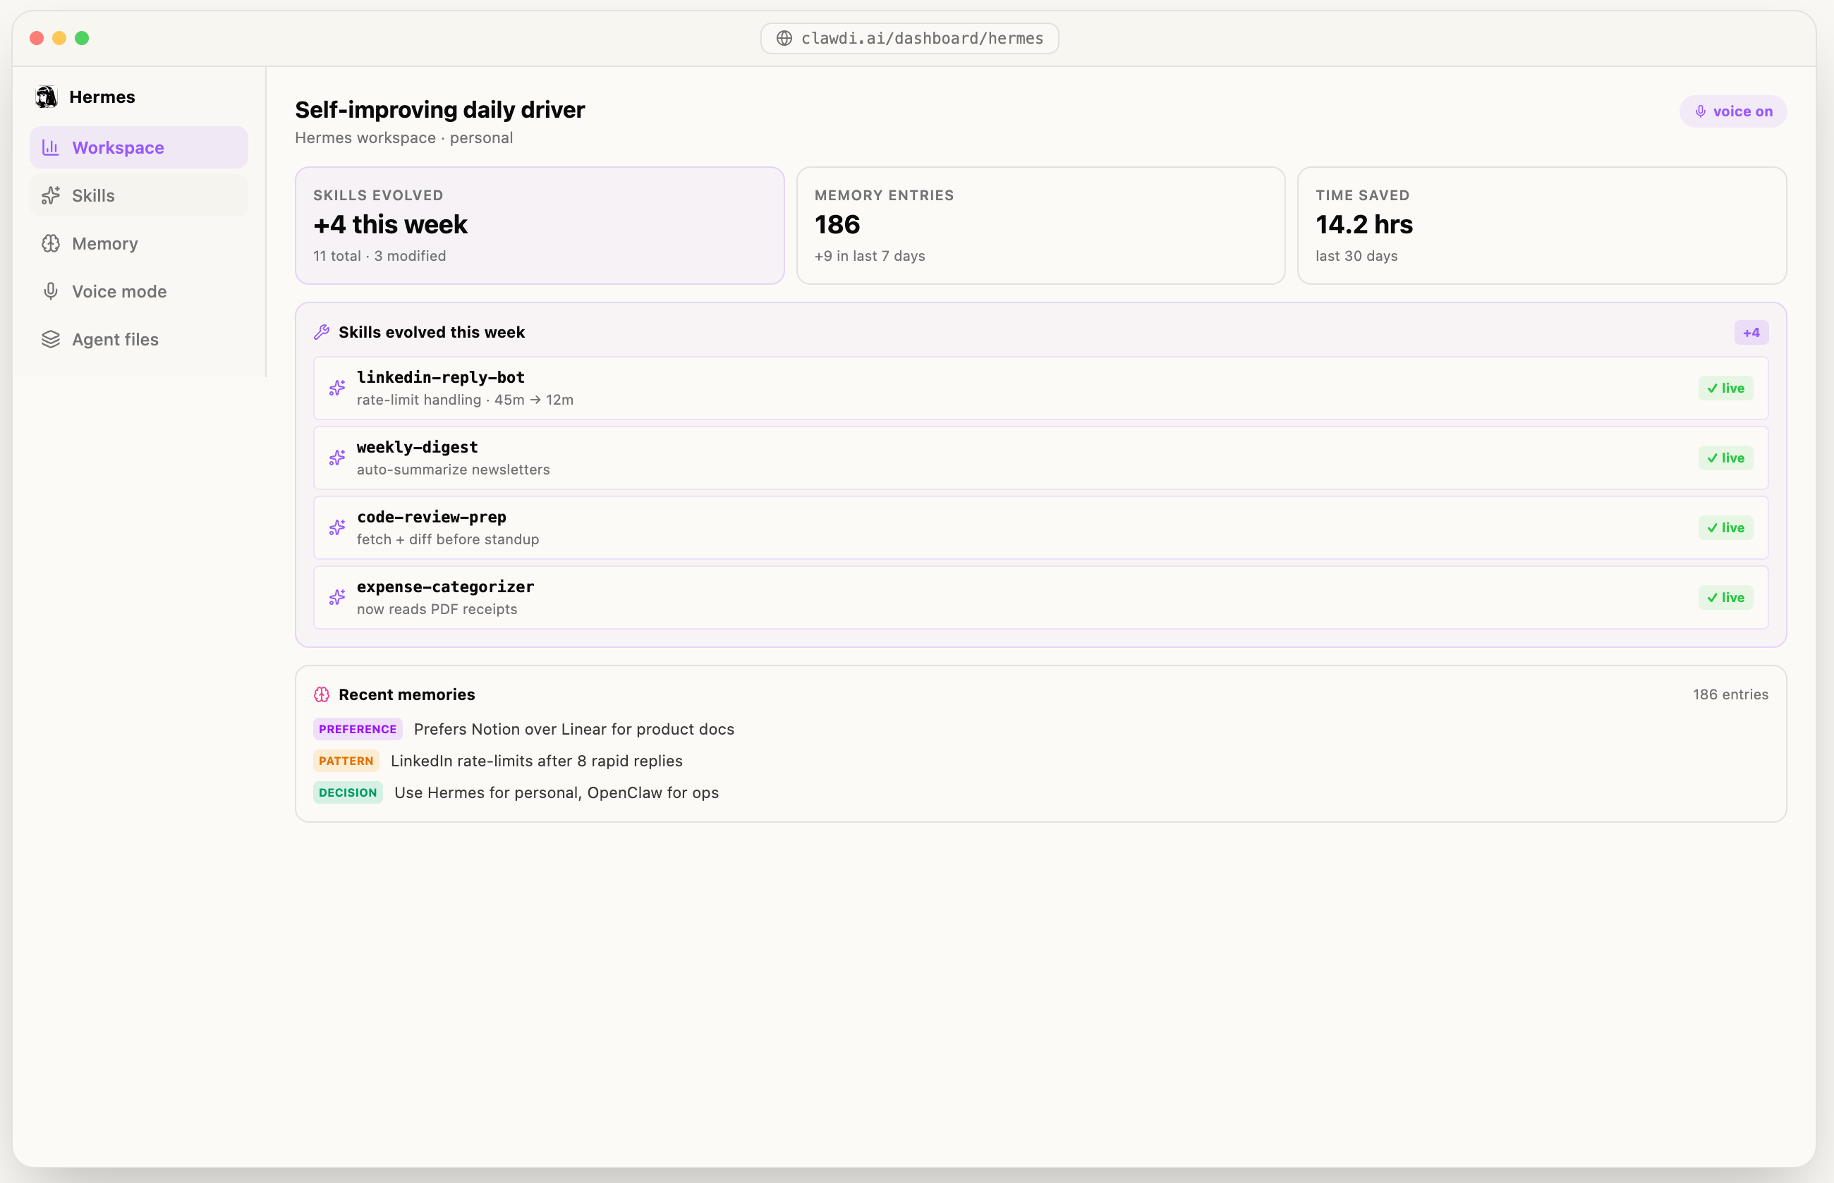
Task: Toggle the voice on pill
Action: pyautogui.click(x=1732, y=111)
